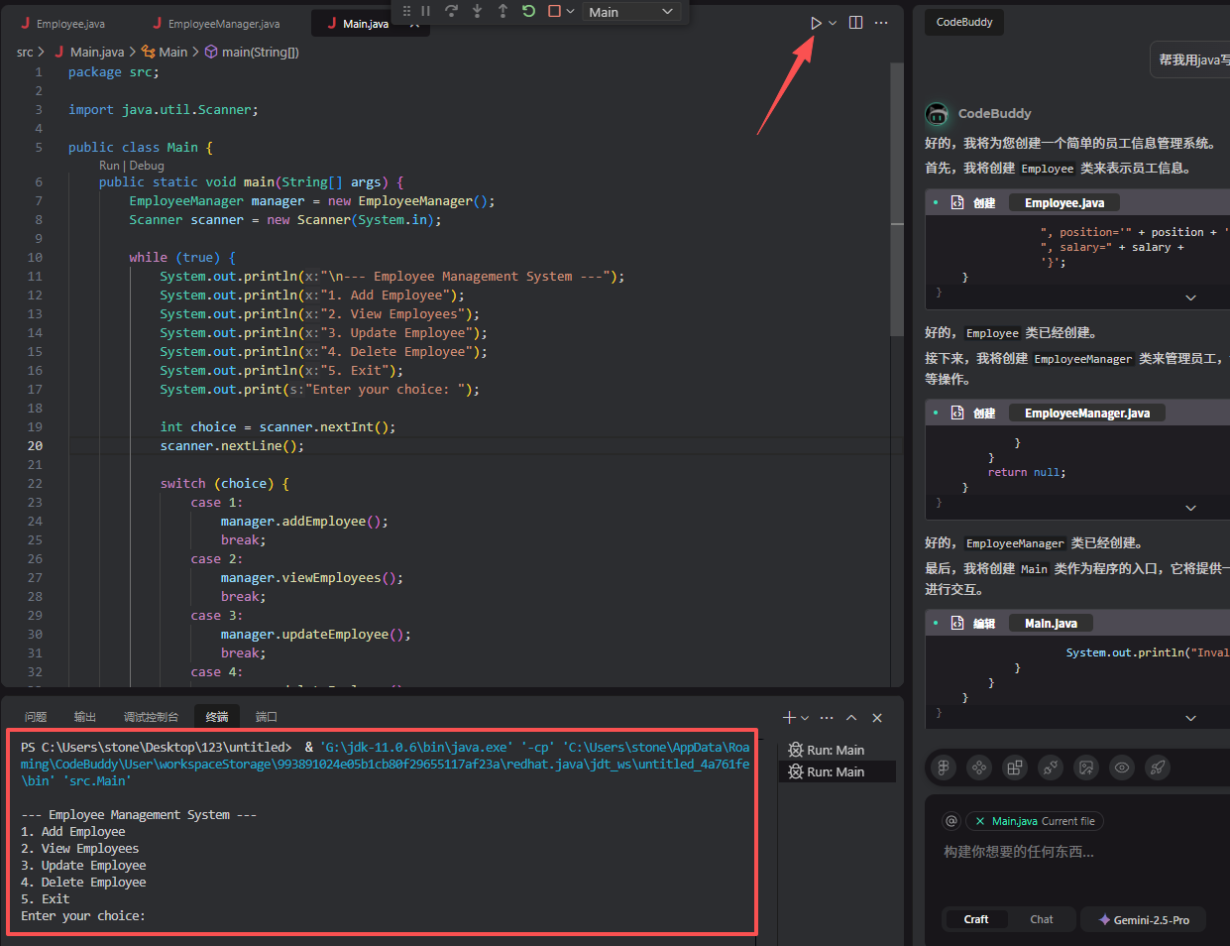
Task: Expand the EmployeeManager.java code block chevron
Action: tap(1190, 508)
